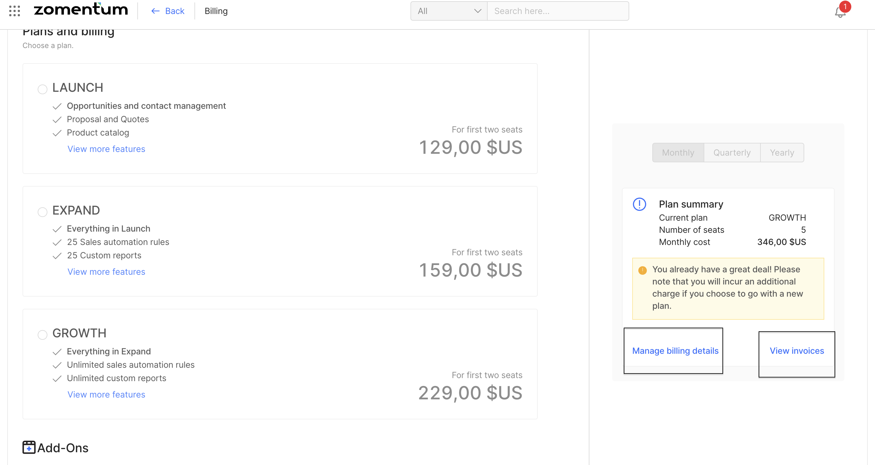Switch to Yearly billing tab
This screenshot has width=875, height=465.
point(782,153)
